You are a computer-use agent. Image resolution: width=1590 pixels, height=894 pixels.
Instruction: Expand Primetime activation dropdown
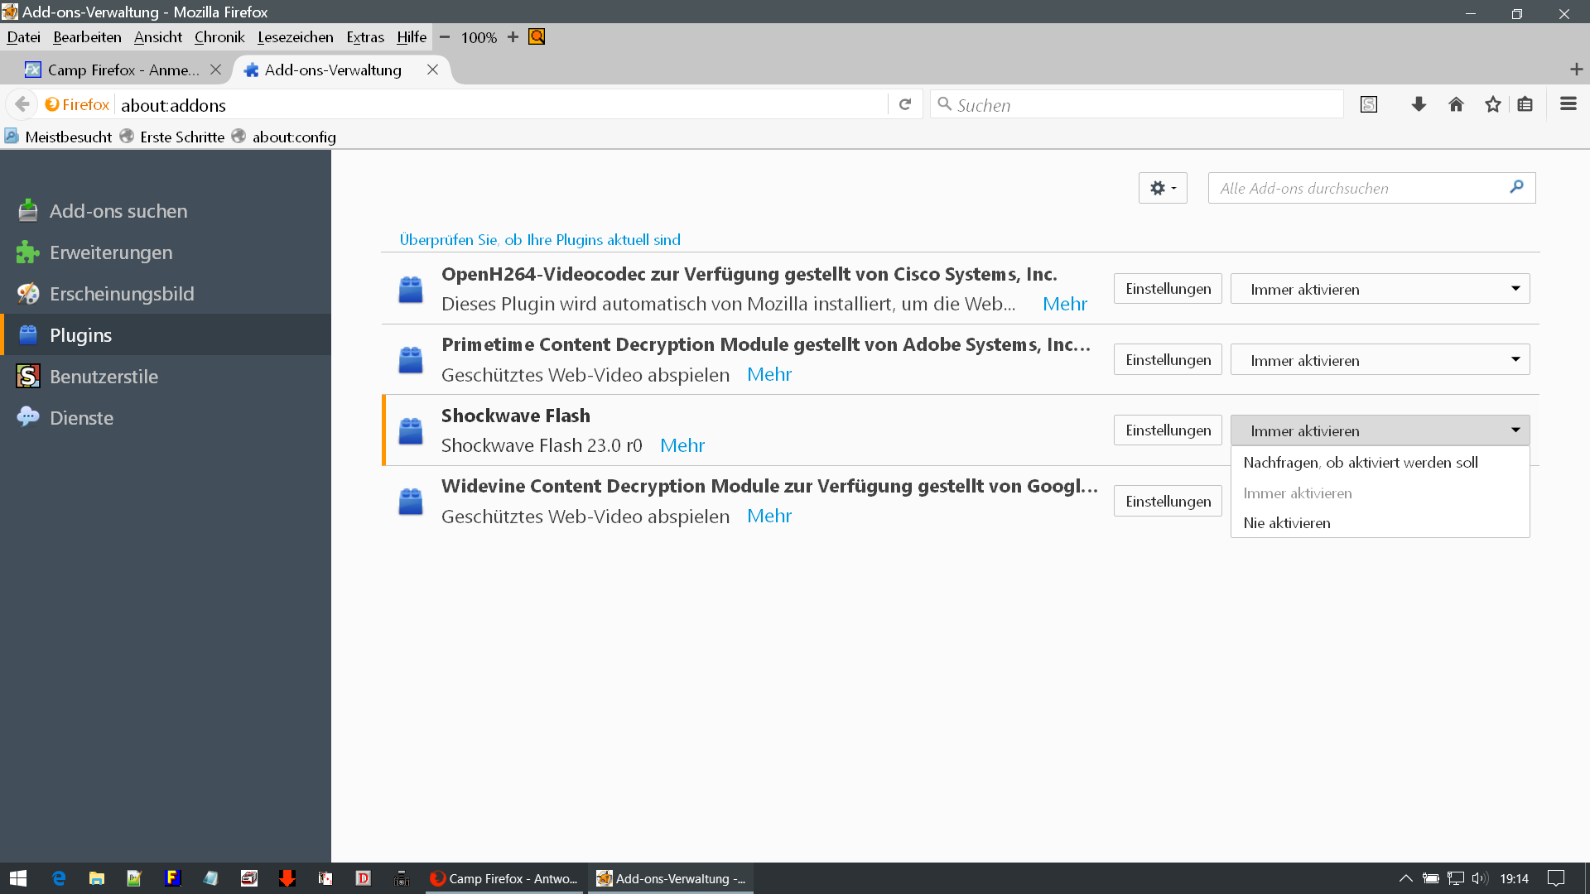coord(1380,360)
